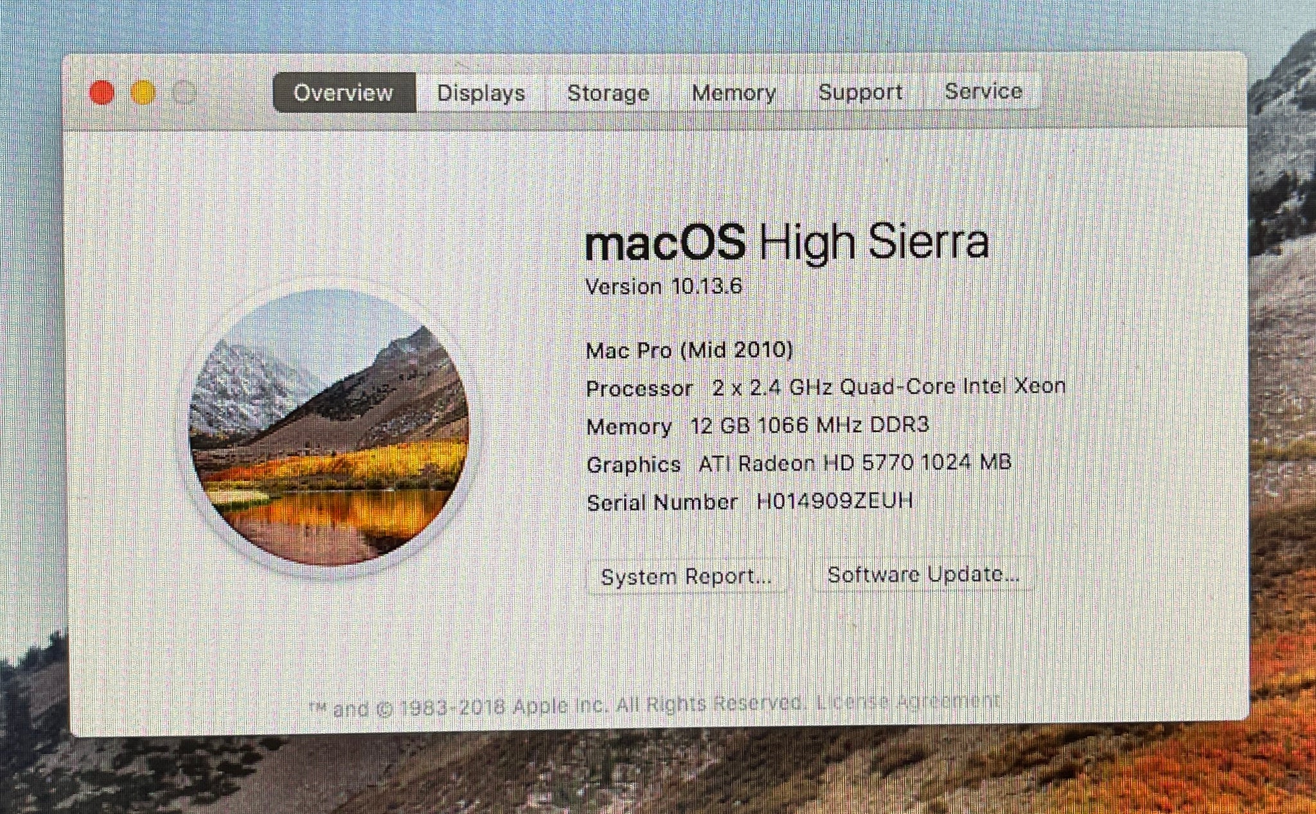The width and height of the screenshot is (1316, 814).
Task: Switch to the Displays tab
Action: [x=481, y=93]
